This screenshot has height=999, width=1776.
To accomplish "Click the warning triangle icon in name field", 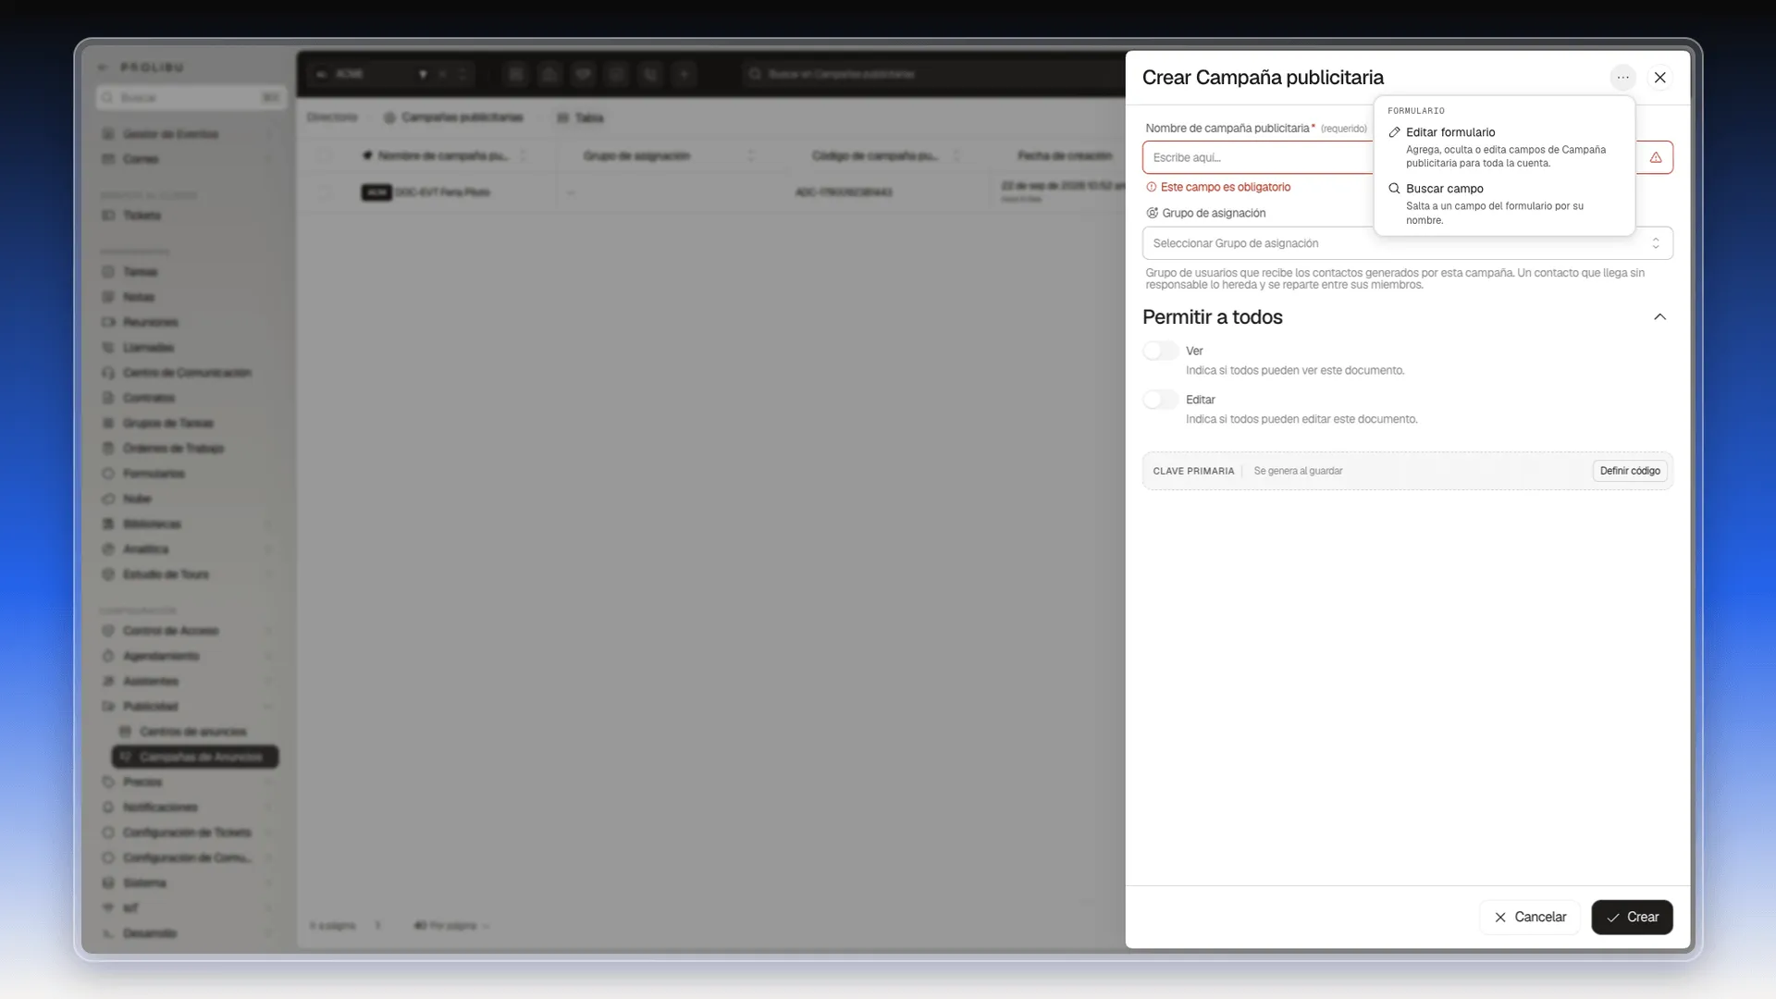I will pos(1656,157).
